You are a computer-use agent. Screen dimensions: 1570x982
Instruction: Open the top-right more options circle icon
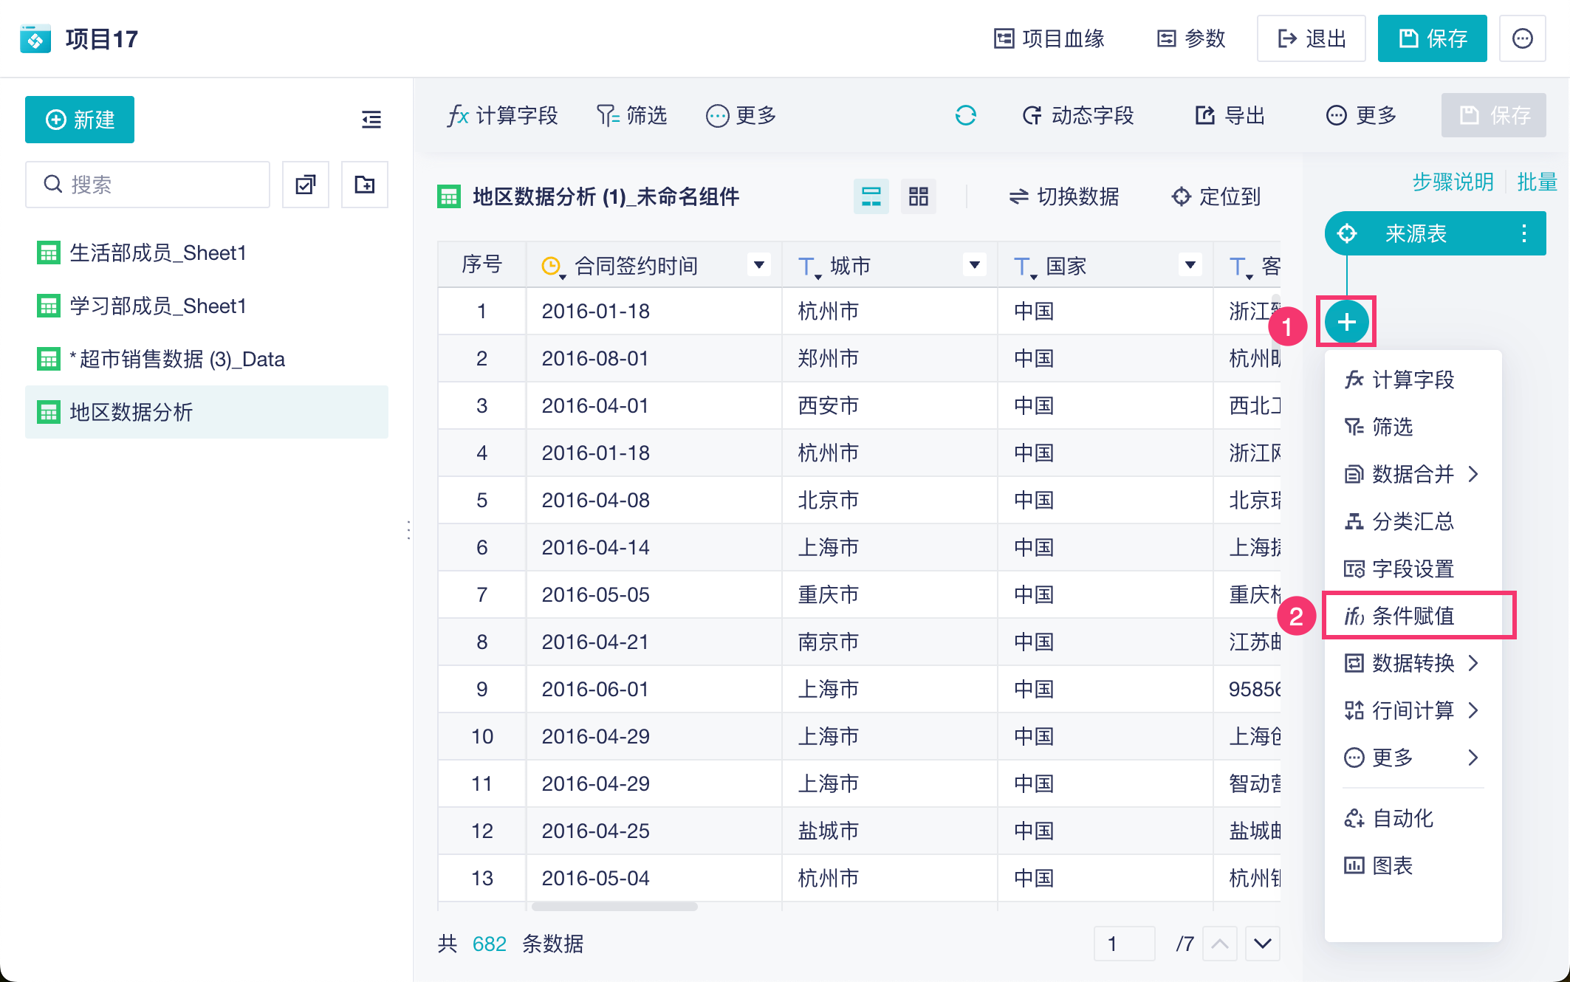1522,38
